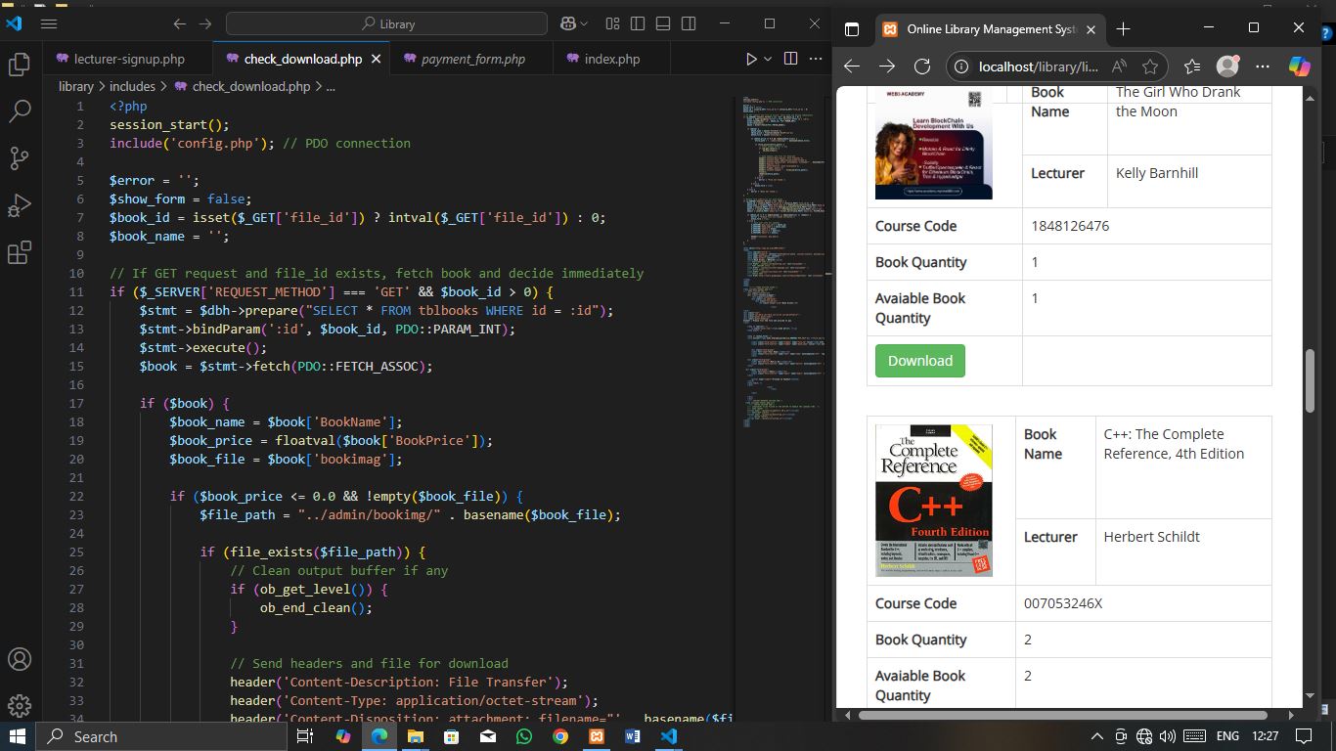The image size is (1336, 751).
Task: Open a new browser tab
Action: [x=1124, y=29]
